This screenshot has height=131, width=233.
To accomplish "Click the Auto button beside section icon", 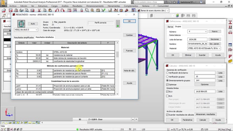I will pos(33,24).
